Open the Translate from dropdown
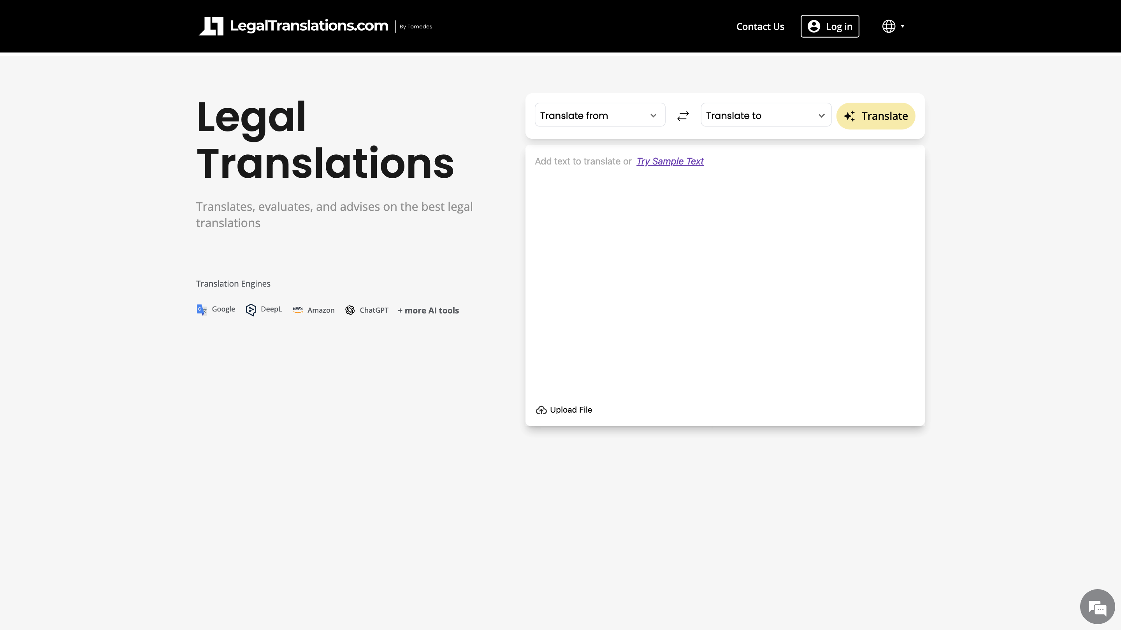This screenshot has width=1121, height=630. click(x=600, y=115)
